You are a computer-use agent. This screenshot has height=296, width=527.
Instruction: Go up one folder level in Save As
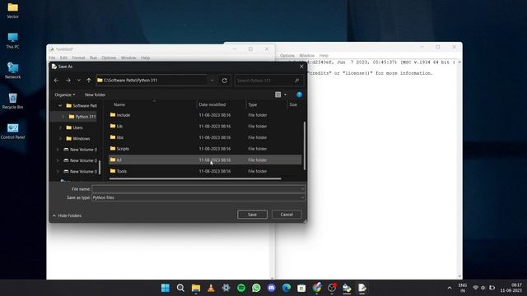point(89,81)
